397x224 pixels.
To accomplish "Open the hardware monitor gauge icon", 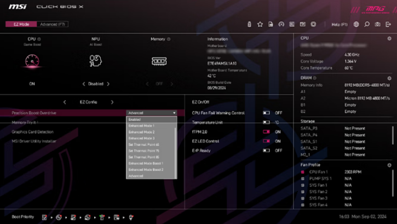I will click(x=281, y=24).
